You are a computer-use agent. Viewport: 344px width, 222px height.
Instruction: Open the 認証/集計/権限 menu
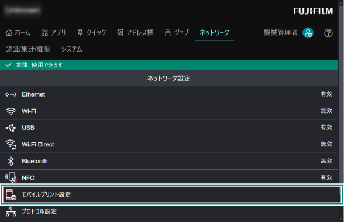(x=27, y=49)
